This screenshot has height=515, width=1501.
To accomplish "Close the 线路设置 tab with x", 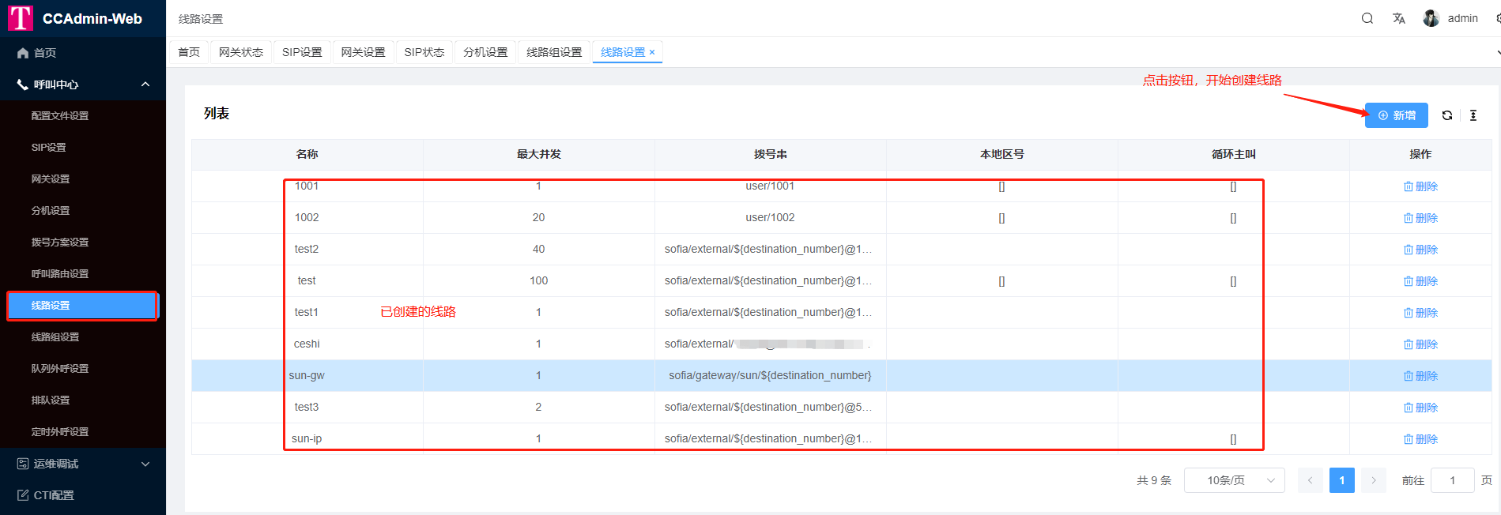I will (652, 53).
